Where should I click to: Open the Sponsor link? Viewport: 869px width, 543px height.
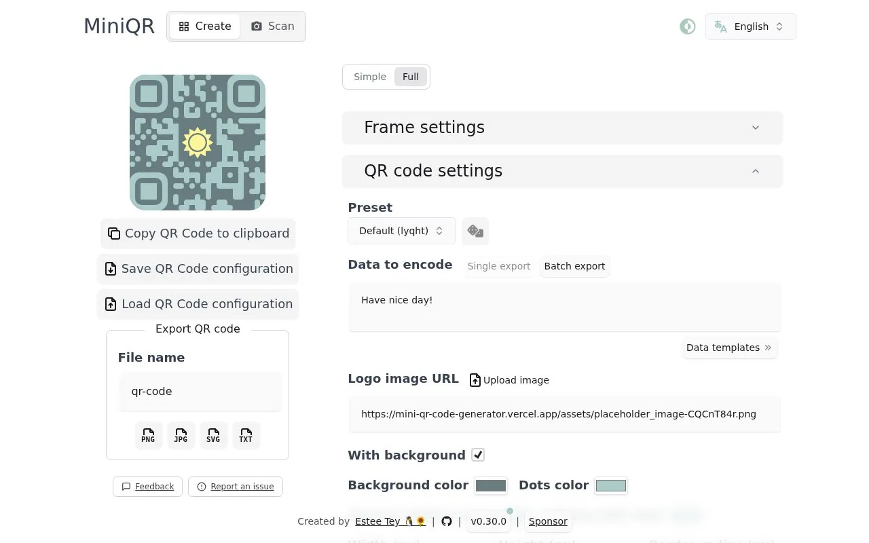pyautogui.click(x=548, y=521)
